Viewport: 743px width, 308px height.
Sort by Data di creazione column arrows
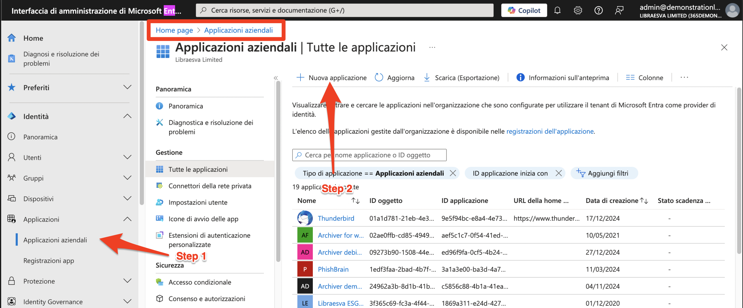pyautogui.click(x=644, y=200)
